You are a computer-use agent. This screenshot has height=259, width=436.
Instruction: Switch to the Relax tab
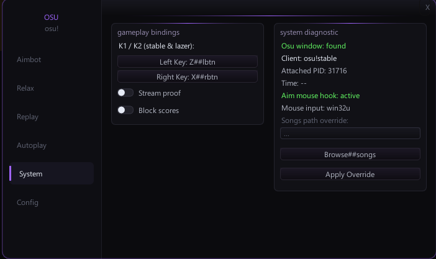click(x=25, y=88)
